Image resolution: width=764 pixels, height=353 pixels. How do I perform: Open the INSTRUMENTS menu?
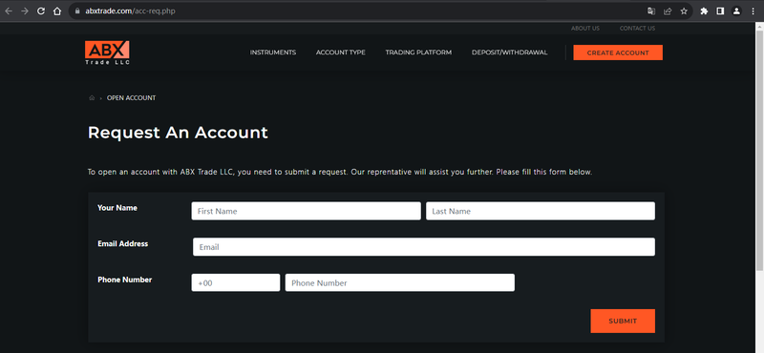pyautogui.click(x=273, y=52)
